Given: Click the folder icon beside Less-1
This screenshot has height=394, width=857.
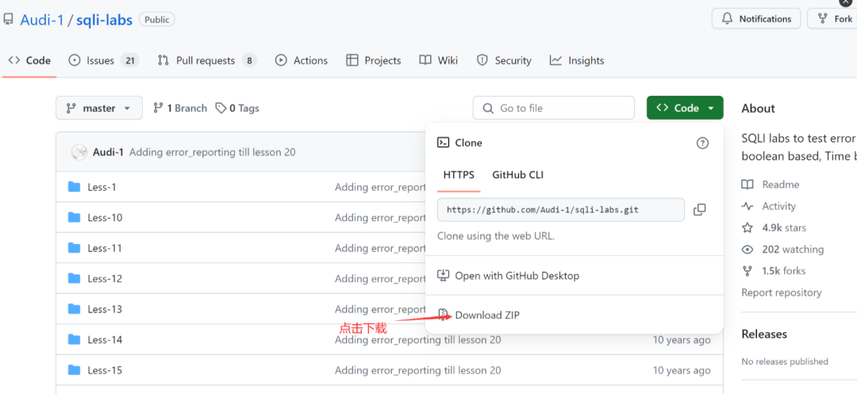Looking at the screenshot, I should coord(75,187).
